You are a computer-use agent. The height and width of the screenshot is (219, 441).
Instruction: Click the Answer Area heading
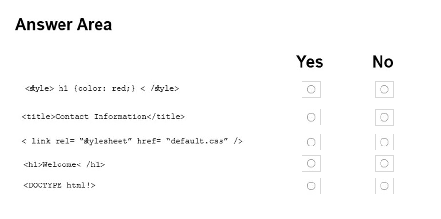[63, 24]
